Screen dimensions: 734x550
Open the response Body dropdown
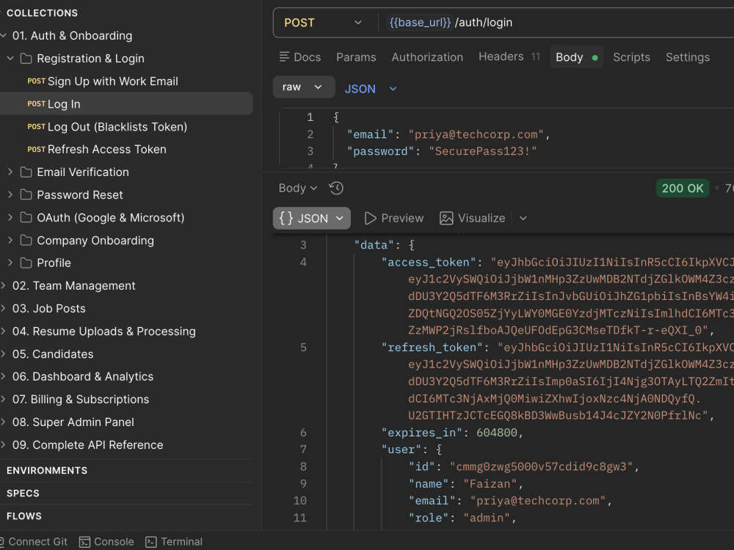[298, 188]
